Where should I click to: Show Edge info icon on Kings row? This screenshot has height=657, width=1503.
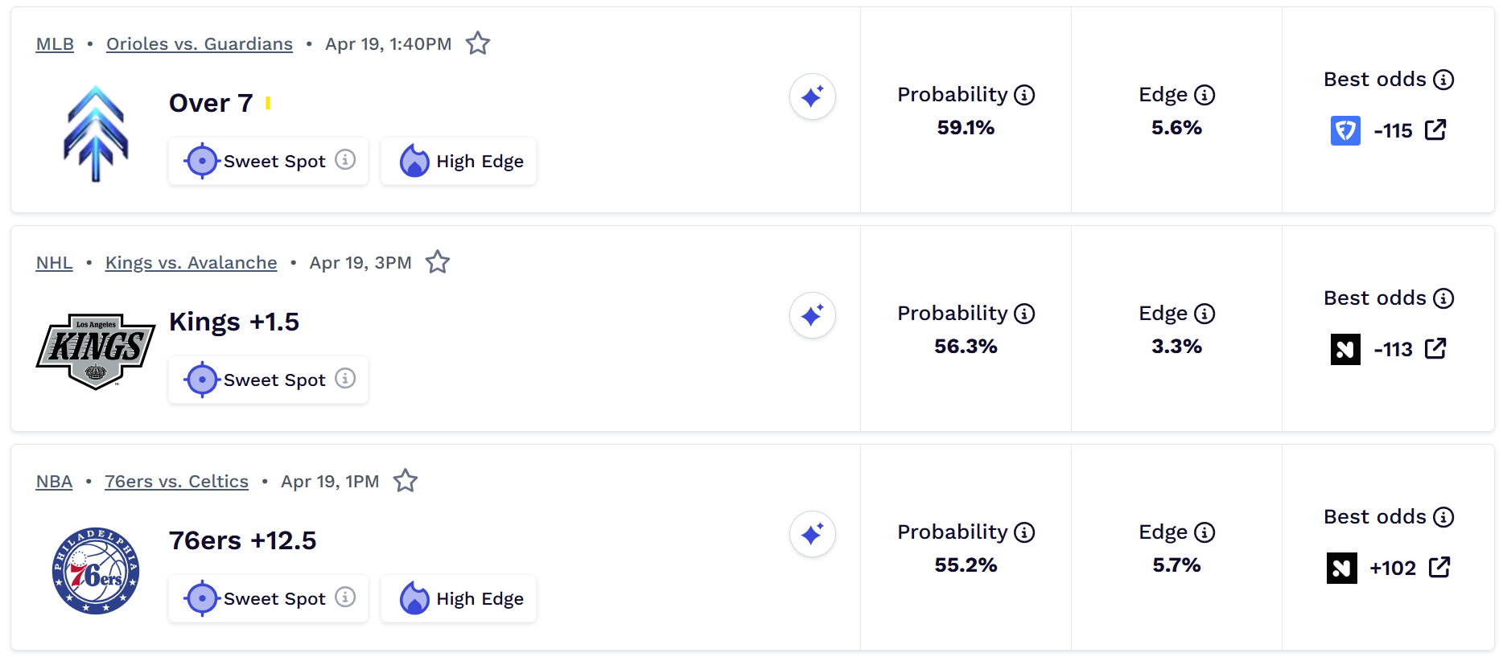click(x=1204, y=314)
